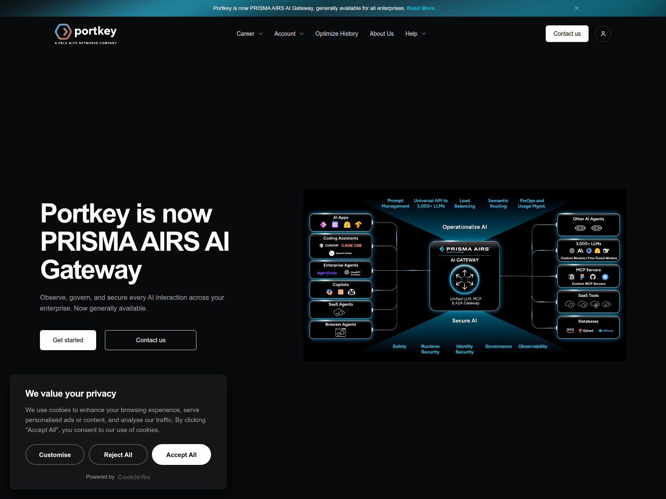Click the 'Universal API to 3,000+ LLMs' label
666x499 pixels.
point(431,203)
